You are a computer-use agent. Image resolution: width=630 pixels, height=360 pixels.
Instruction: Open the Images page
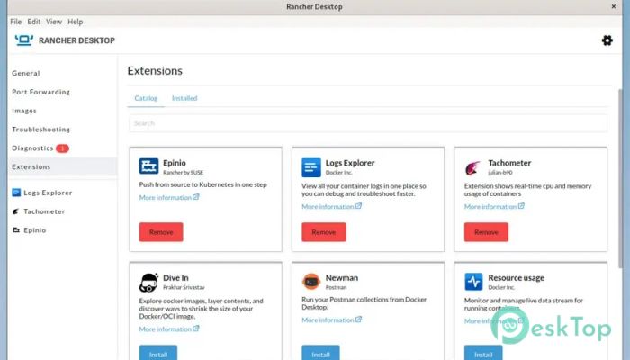point(24,111)
